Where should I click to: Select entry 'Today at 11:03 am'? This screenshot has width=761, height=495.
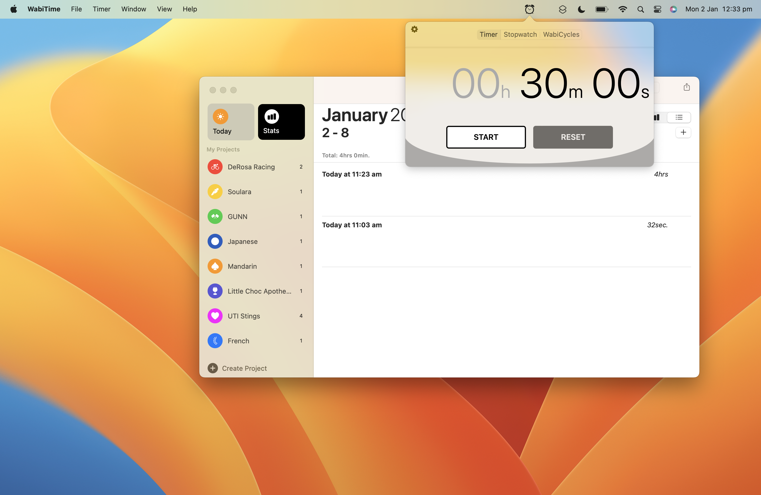point(352,225)
